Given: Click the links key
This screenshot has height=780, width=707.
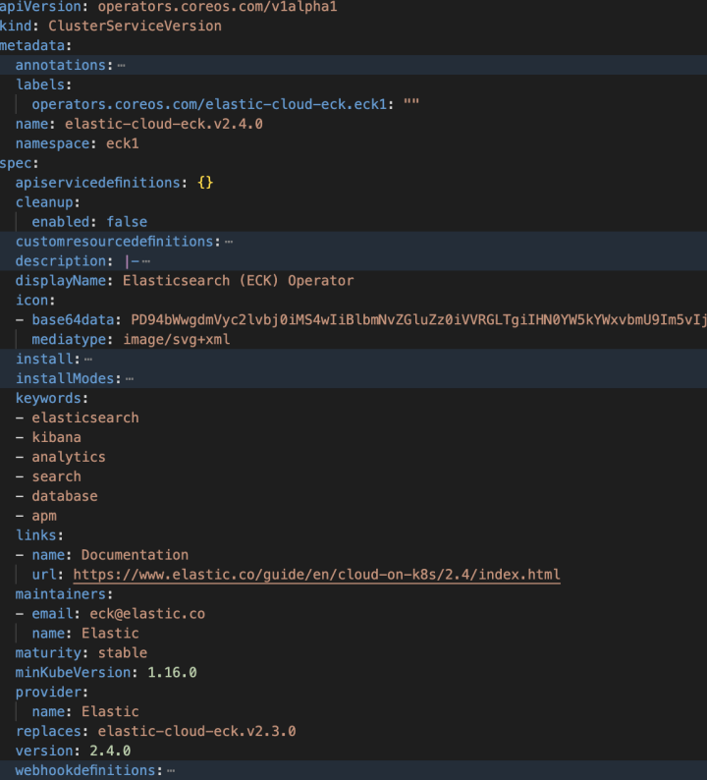Looking at the screenshot, I should click(35, 535).
